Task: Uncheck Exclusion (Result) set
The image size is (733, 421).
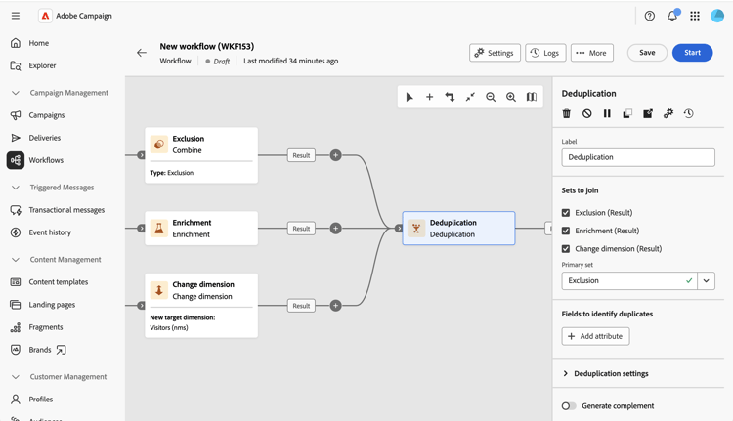Action: pyautogui.click(x=566, y=213)
